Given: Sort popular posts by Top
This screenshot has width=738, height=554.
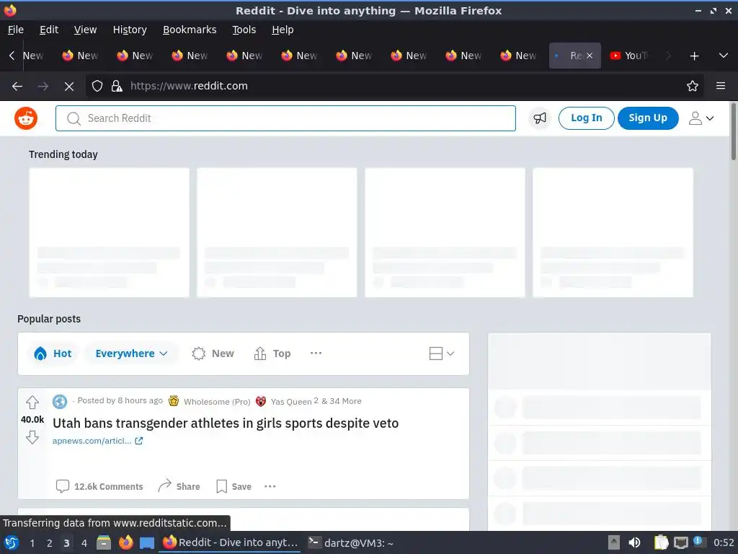Looking at the screenshot, I should click(x=272, y=353).
